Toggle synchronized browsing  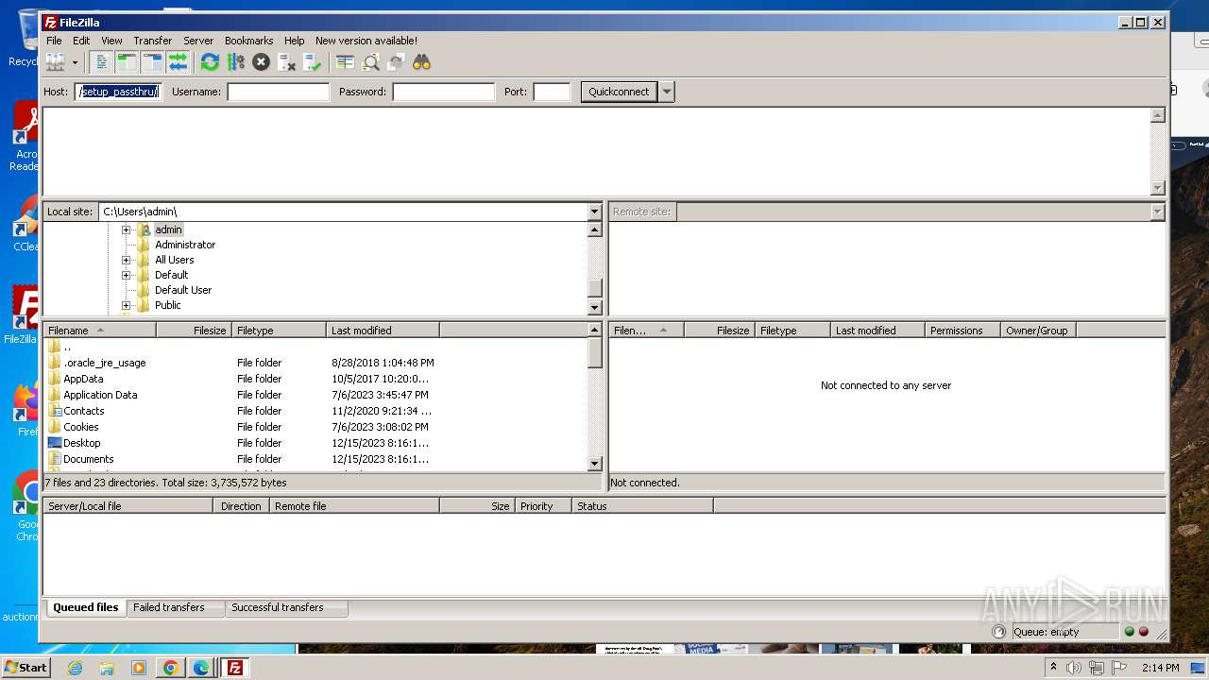pos(396,62)
